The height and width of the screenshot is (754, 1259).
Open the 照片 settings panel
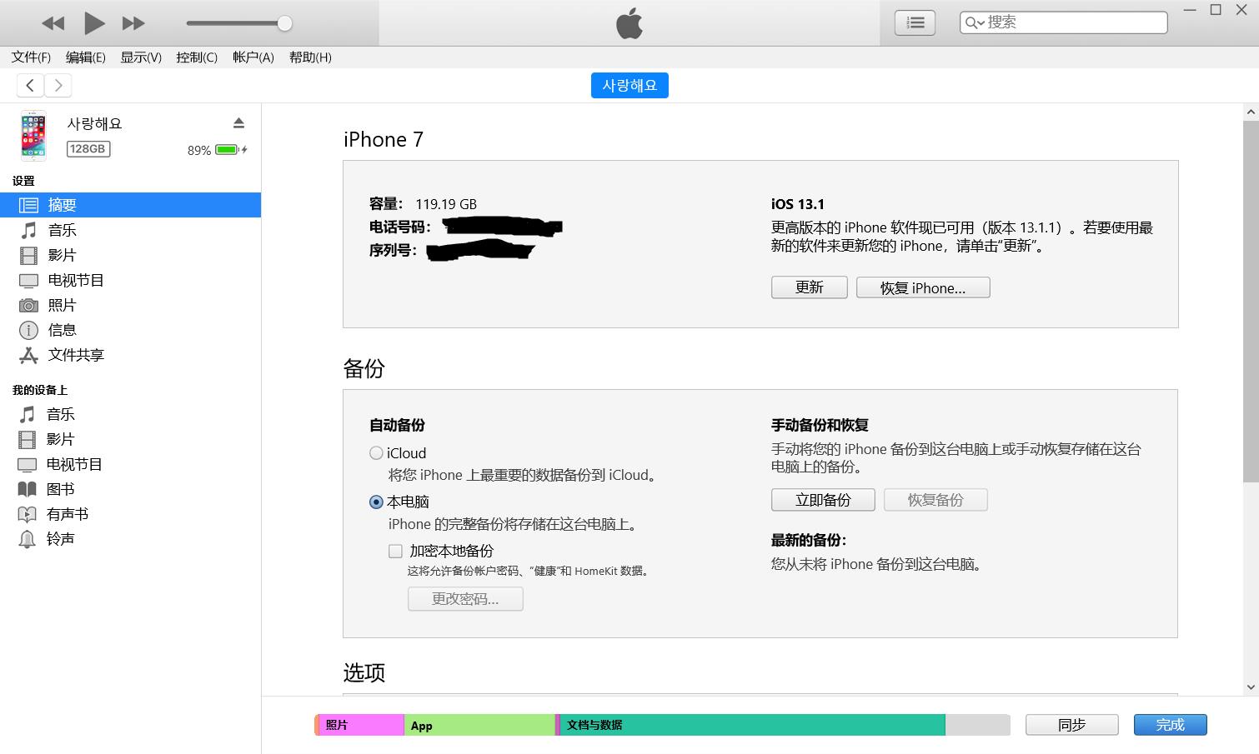[63, 305]
